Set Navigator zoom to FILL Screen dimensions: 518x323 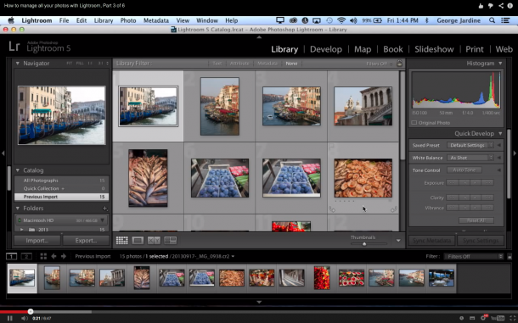coord(80,63)
